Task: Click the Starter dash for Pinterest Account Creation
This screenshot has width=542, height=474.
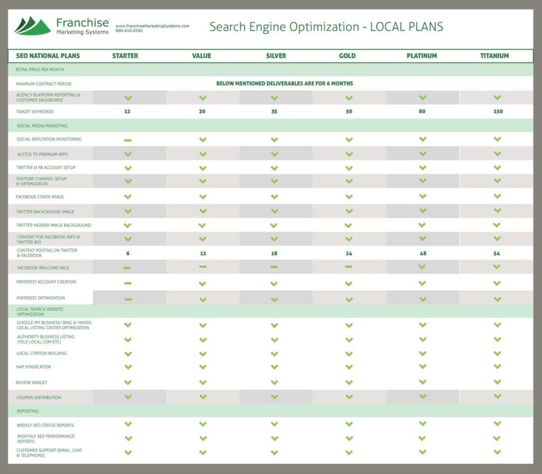Action: click(128, 283)
